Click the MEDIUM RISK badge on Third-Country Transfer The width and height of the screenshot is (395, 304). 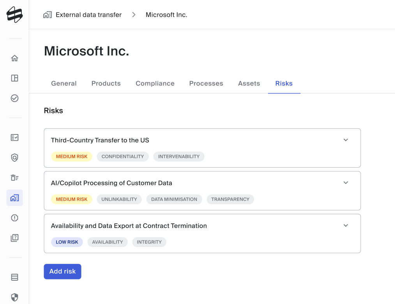click(72, 157)
